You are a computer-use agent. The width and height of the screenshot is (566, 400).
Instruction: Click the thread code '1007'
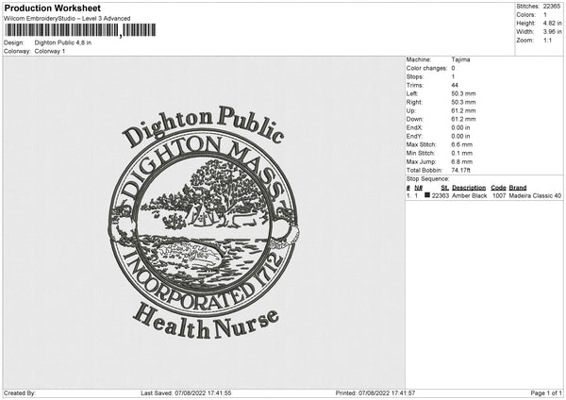[x=499, y=195]
